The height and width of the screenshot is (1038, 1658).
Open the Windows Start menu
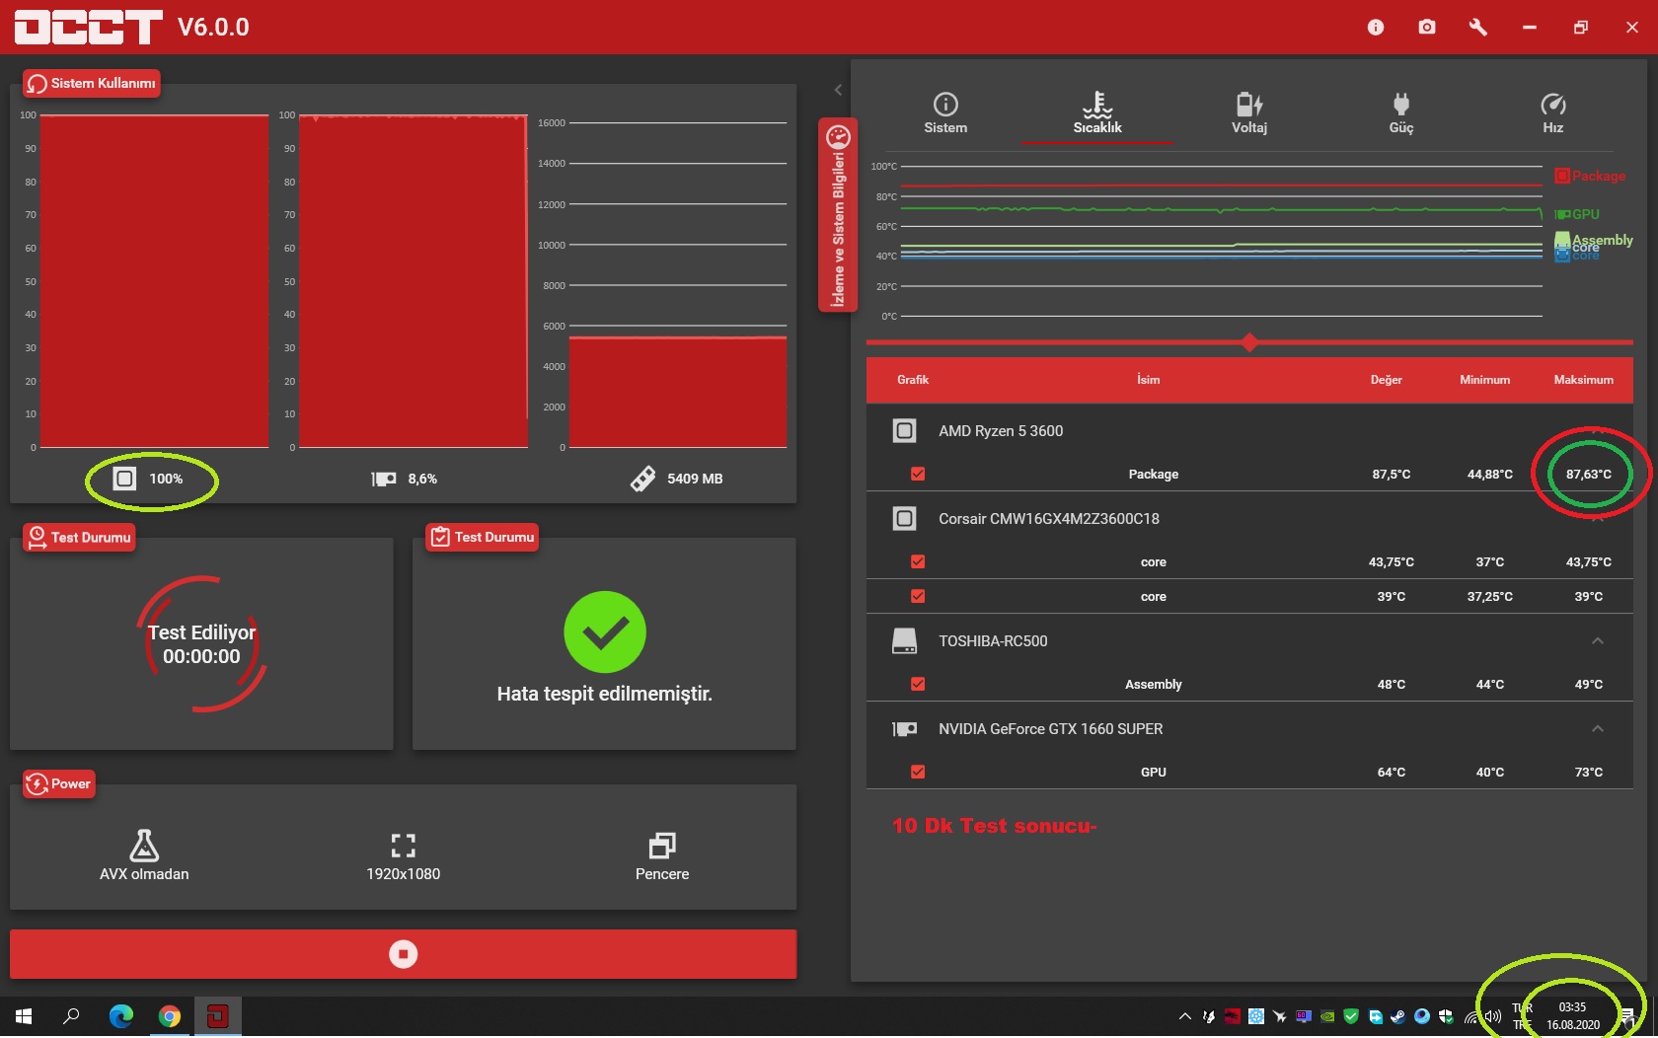point(24,1016)
